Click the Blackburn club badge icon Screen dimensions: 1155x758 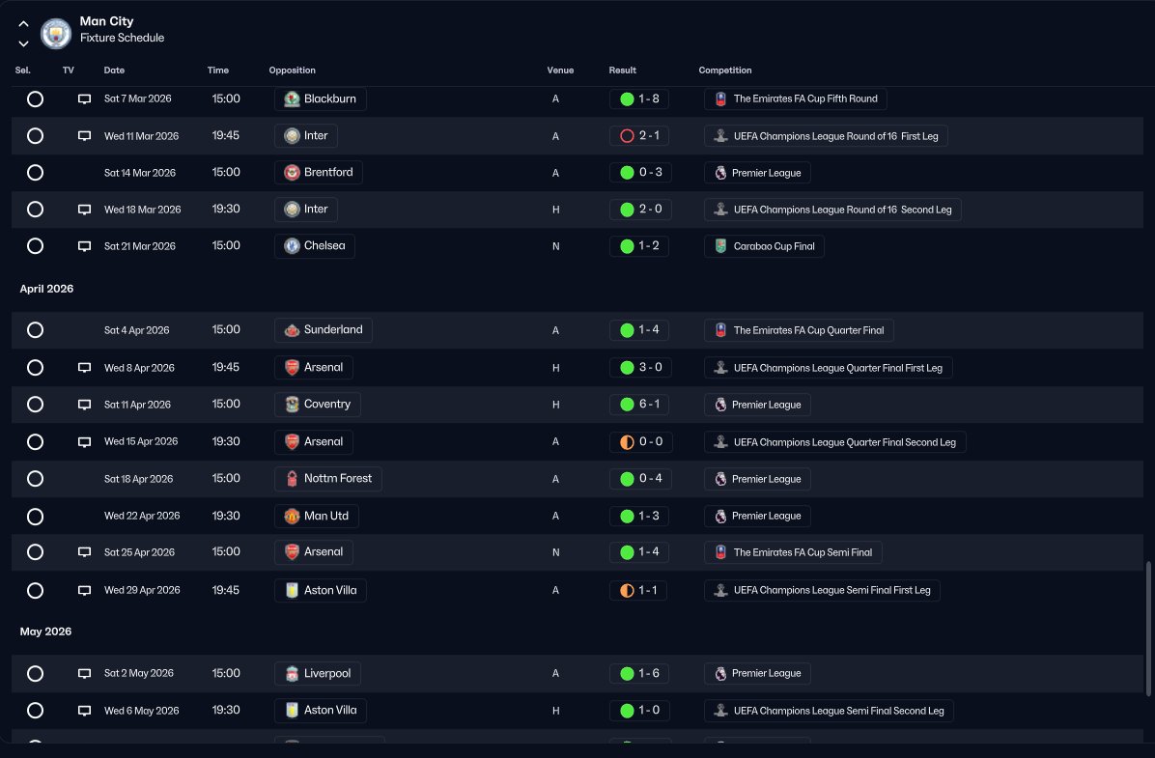coord(292,98)
